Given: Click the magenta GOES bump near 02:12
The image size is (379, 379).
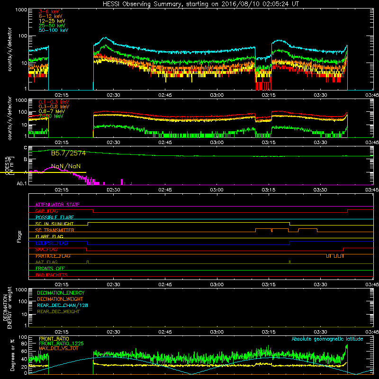Looking at the screenshot, I should click(x=54, y=168).
